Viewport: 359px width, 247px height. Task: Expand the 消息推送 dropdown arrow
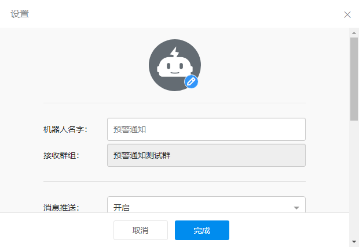coord(296,208)
